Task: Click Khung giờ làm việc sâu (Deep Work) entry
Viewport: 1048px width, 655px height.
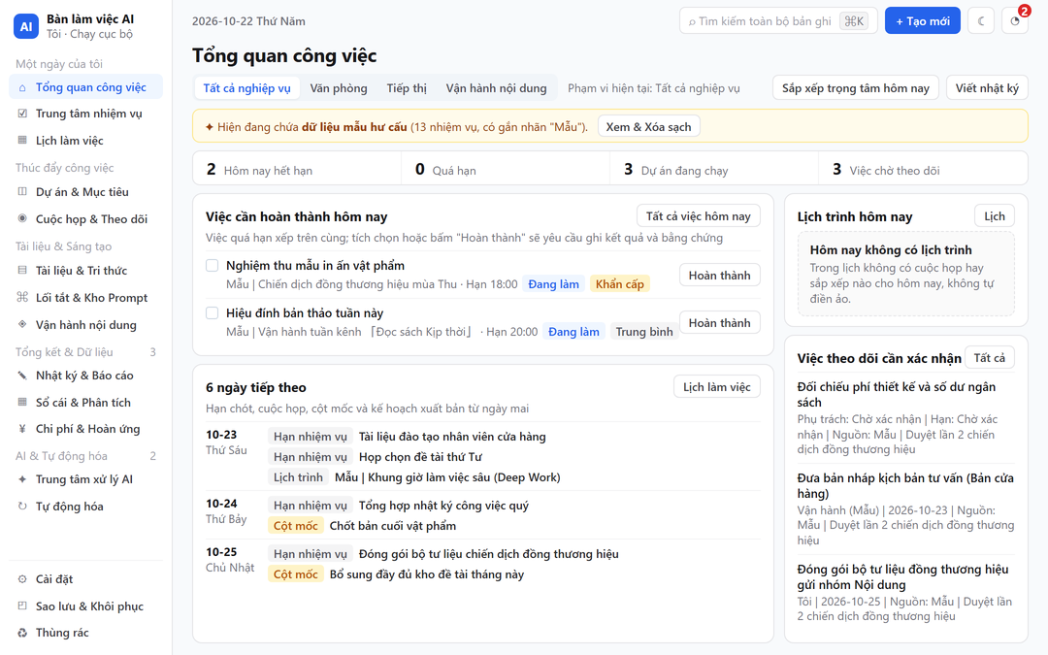Action: coord(447,477)
